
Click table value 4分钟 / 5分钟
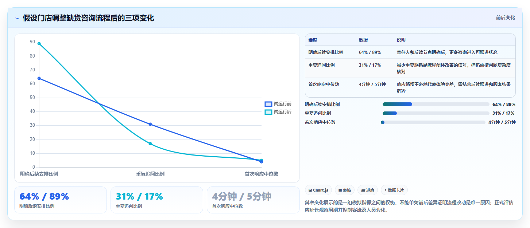(x=372, y=84)
